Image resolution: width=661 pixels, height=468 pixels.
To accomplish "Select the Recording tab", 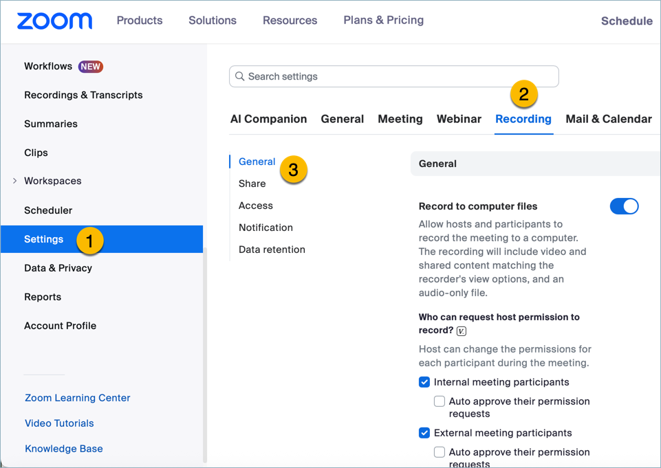I will point(523,119).
